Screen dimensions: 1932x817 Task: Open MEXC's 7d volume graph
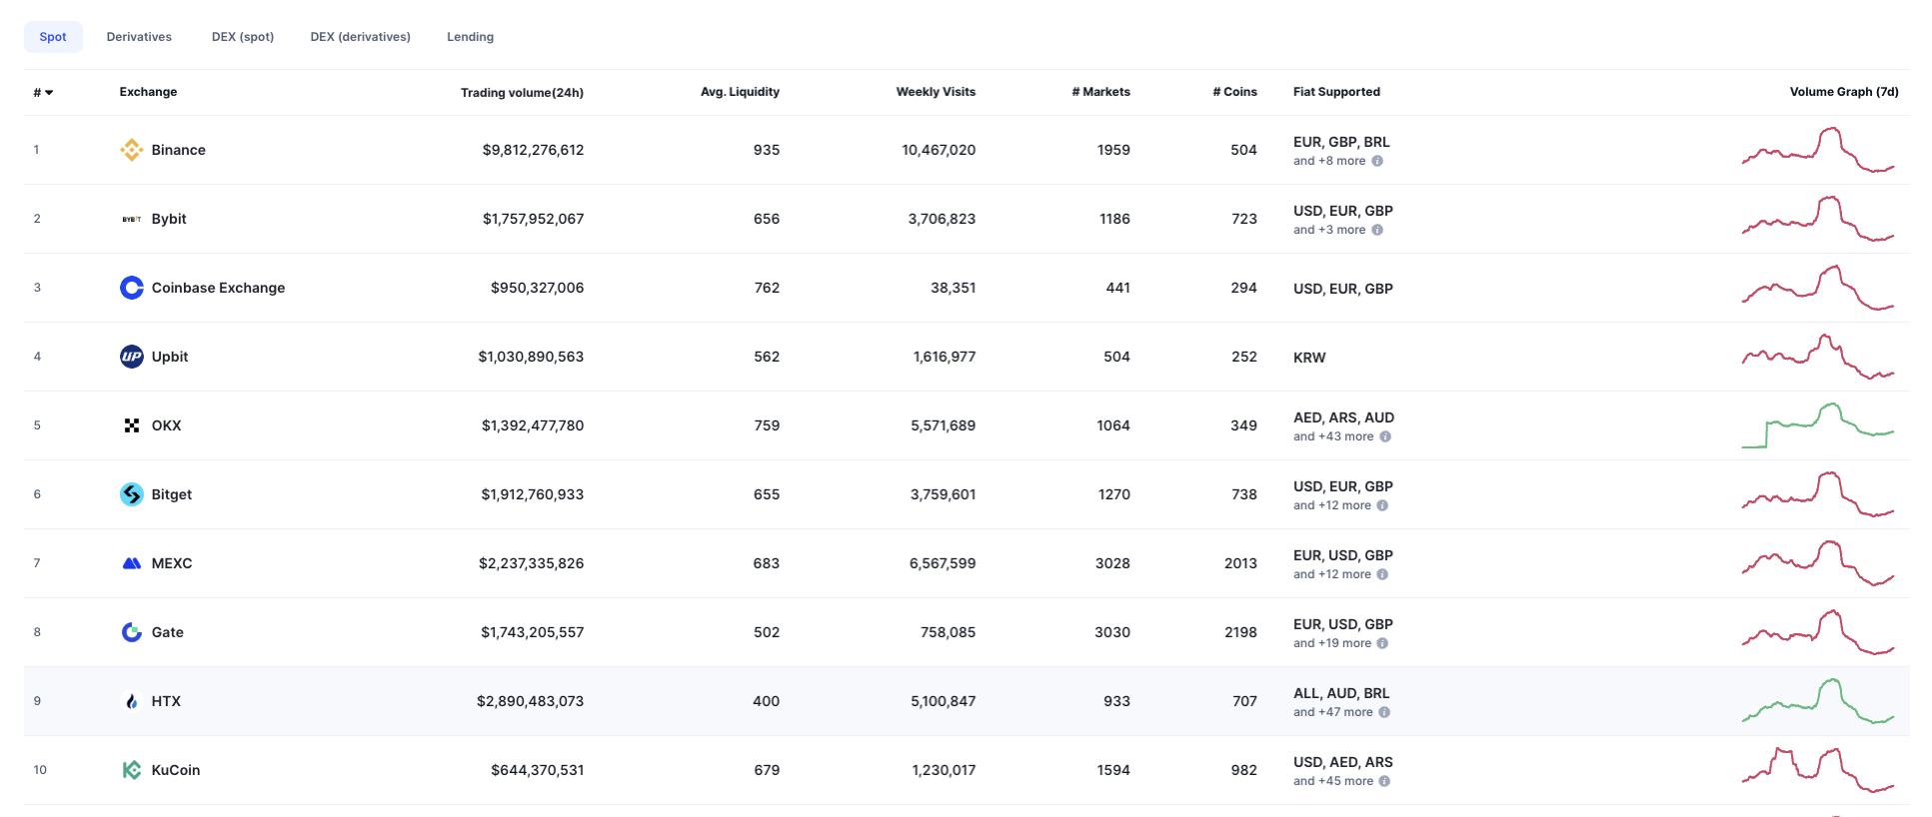pos(1818,563)
